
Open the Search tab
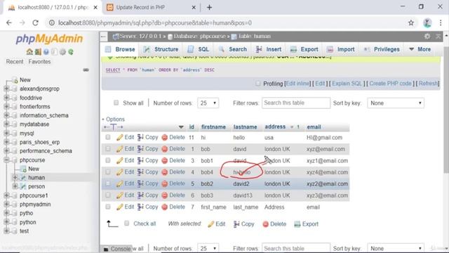point(232,49)
